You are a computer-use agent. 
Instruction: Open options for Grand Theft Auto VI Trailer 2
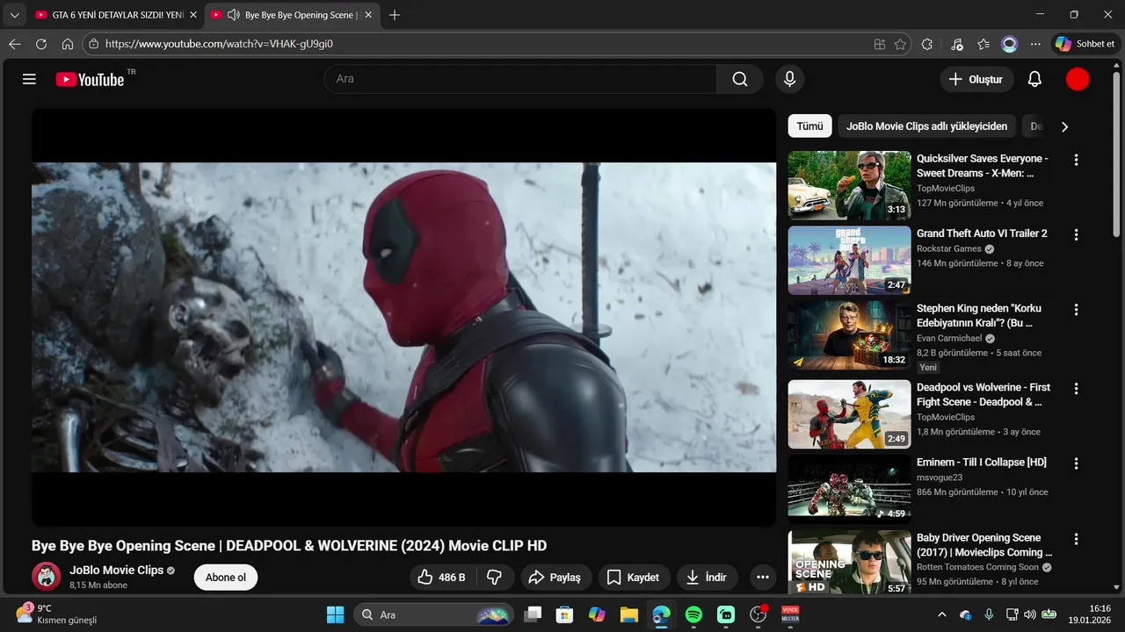(x=1076, y=235)
